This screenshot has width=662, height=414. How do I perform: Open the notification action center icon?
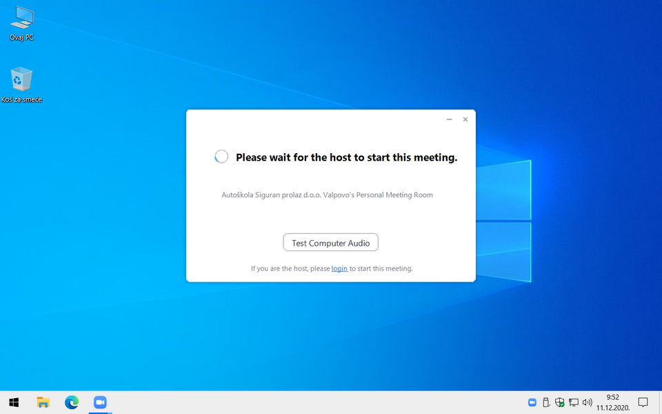pyautogui.click(x=643, y=402)
